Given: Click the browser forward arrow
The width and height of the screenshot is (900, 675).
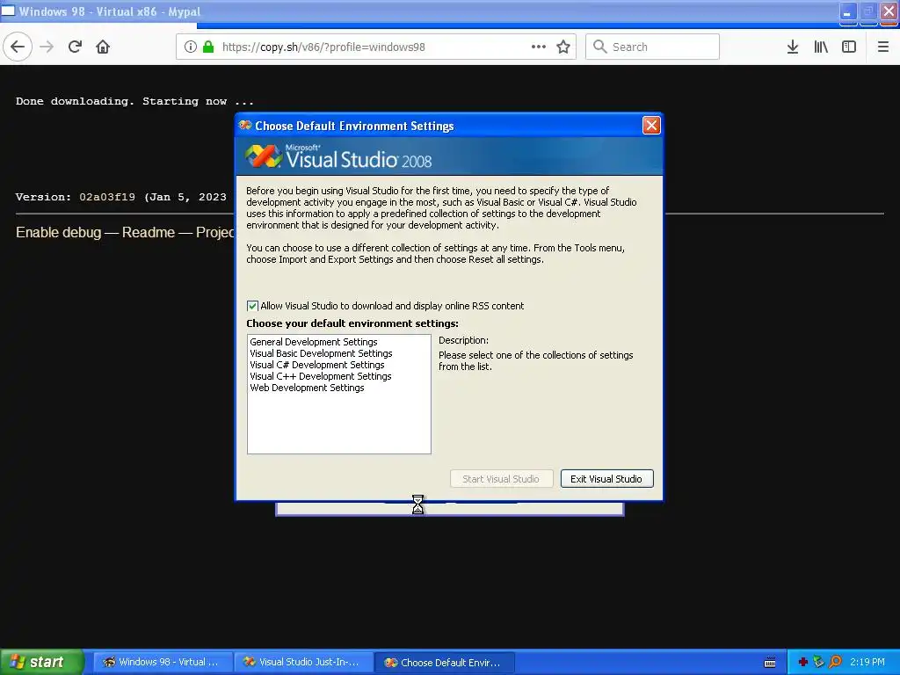Looking at the screenshot, I should [x=47, y=47].
